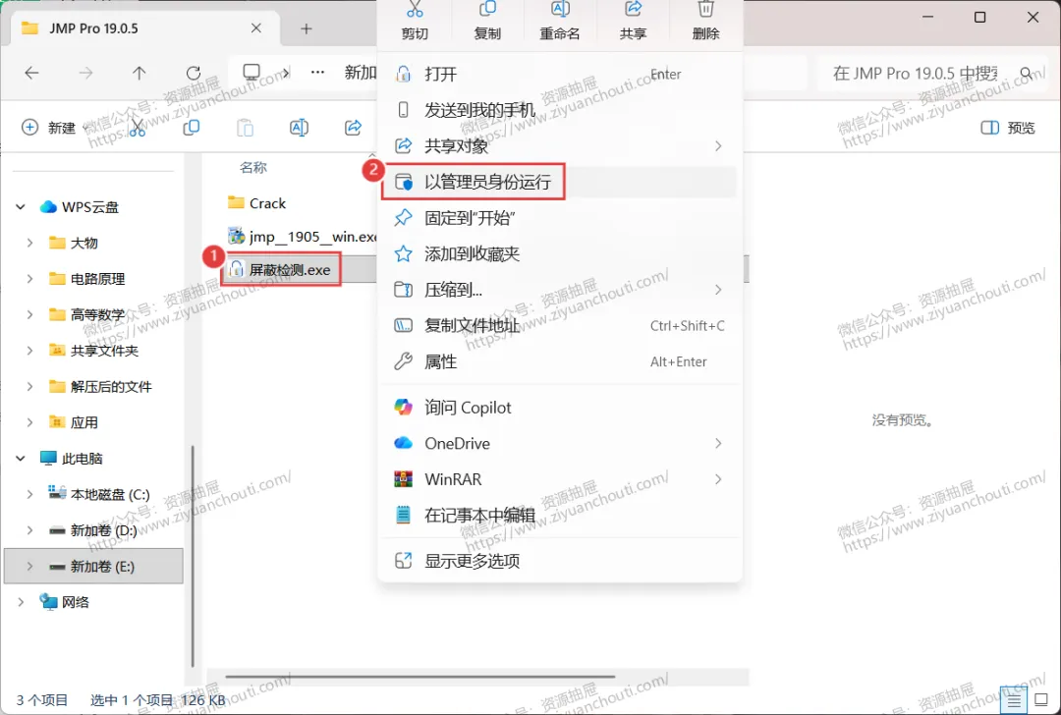Go back with the Back arrow
Viewport: 1061px width, 715px height.
pyautogui.click(x=31, y=73)
